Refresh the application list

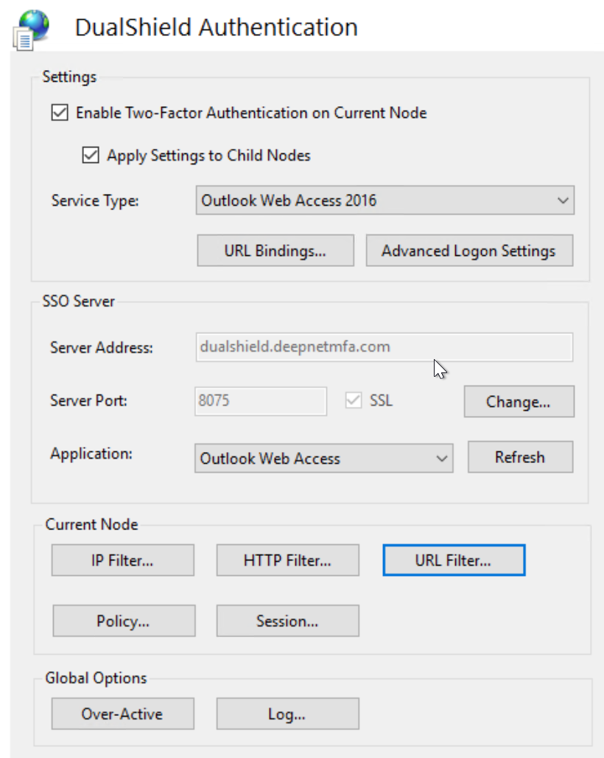[x=519, y=457]
